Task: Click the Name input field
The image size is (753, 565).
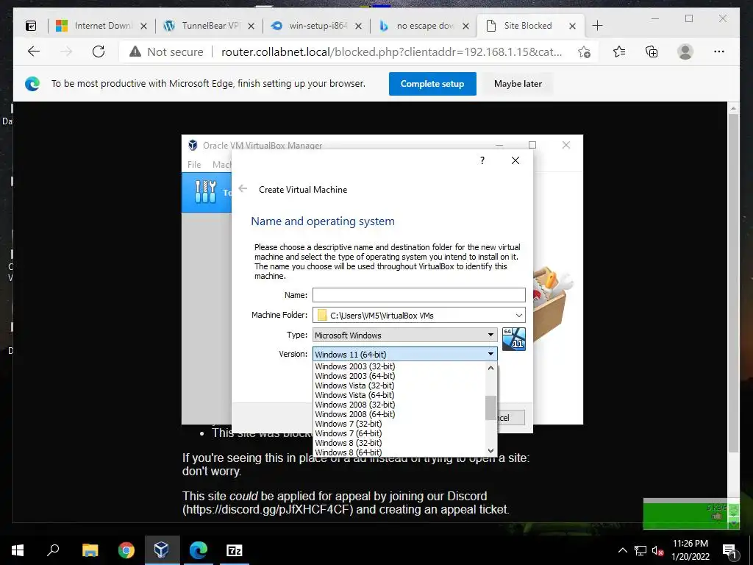Action: (418, 295)
